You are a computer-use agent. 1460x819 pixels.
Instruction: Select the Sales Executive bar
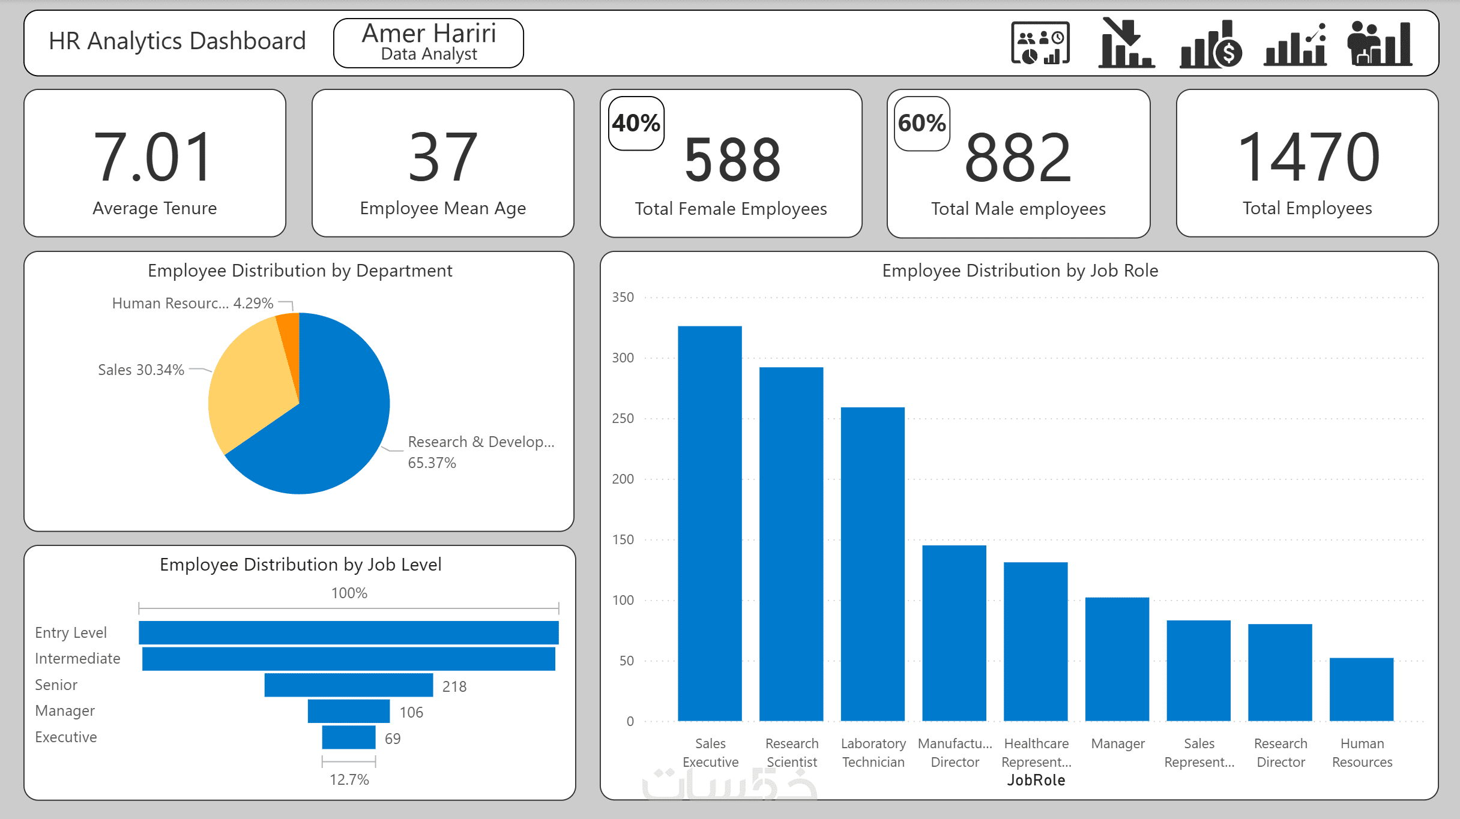click(710, 523)
